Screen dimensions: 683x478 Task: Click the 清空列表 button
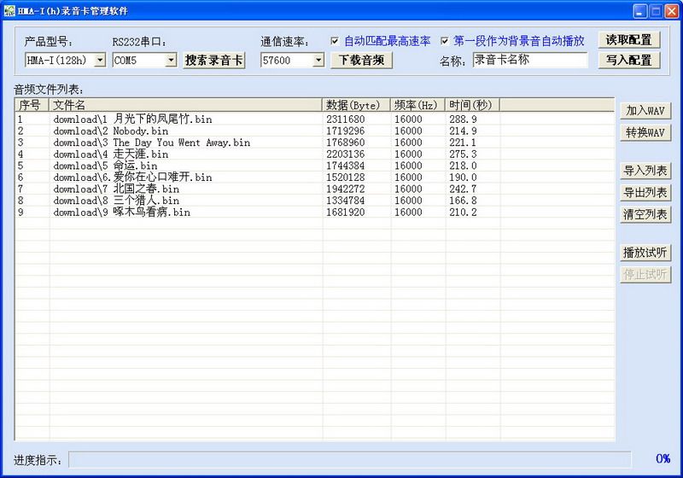pyautogui.click(x=645, y=214)
